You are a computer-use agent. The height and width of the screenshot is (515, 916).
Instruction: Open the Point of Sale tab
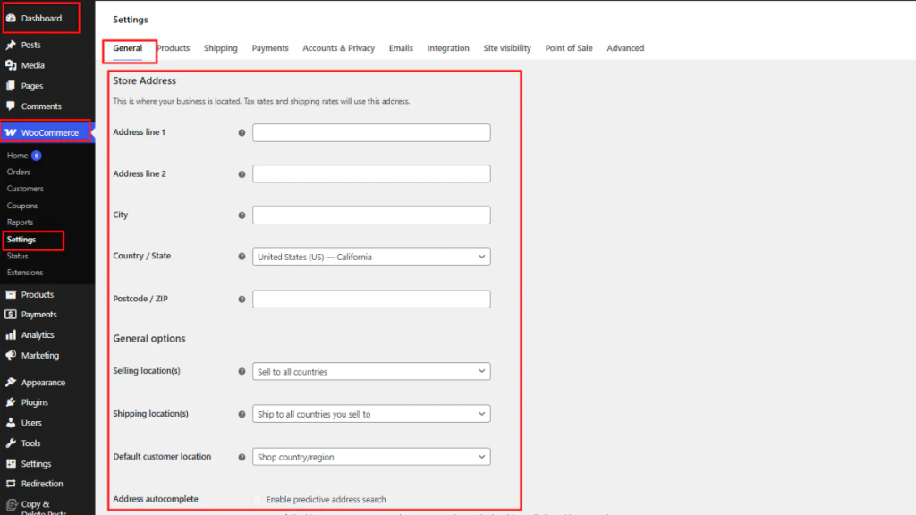(x=569, y=48)
